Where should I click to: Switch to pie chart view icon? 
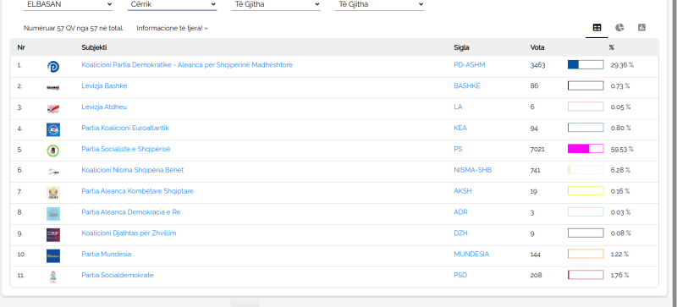pyautogui.click(x=619, y=28)
